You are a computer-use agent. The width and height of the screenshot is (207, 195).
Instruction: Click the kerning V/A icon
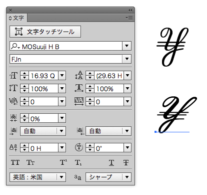13,101
